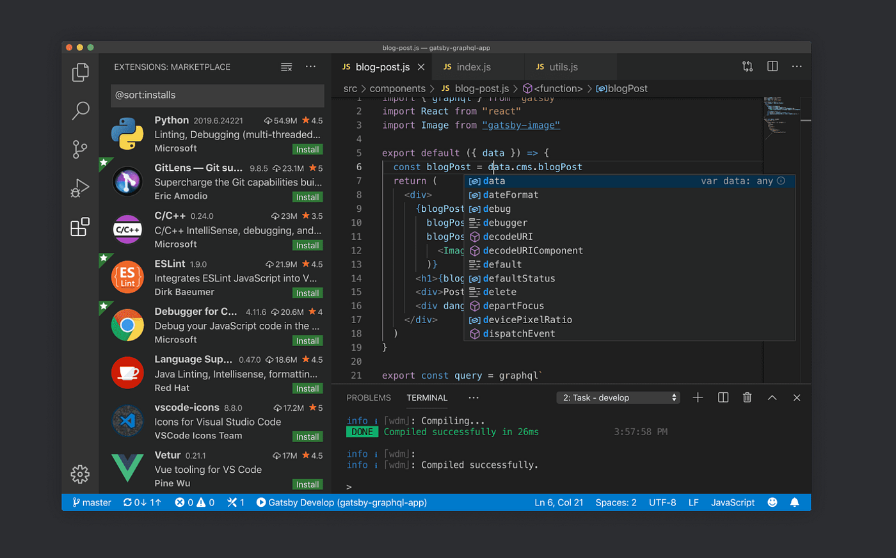Split the terminal panel
Screen dimensions: 896x558
(722, 397)
